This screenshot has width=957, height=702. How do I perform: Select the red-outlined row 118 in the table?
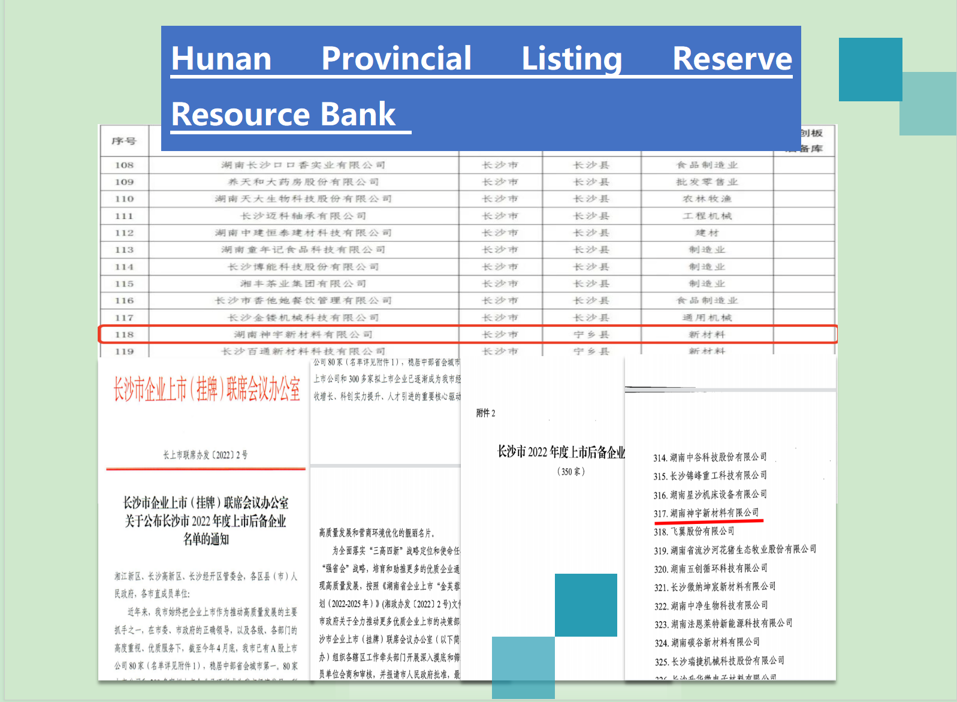point(467,335)
